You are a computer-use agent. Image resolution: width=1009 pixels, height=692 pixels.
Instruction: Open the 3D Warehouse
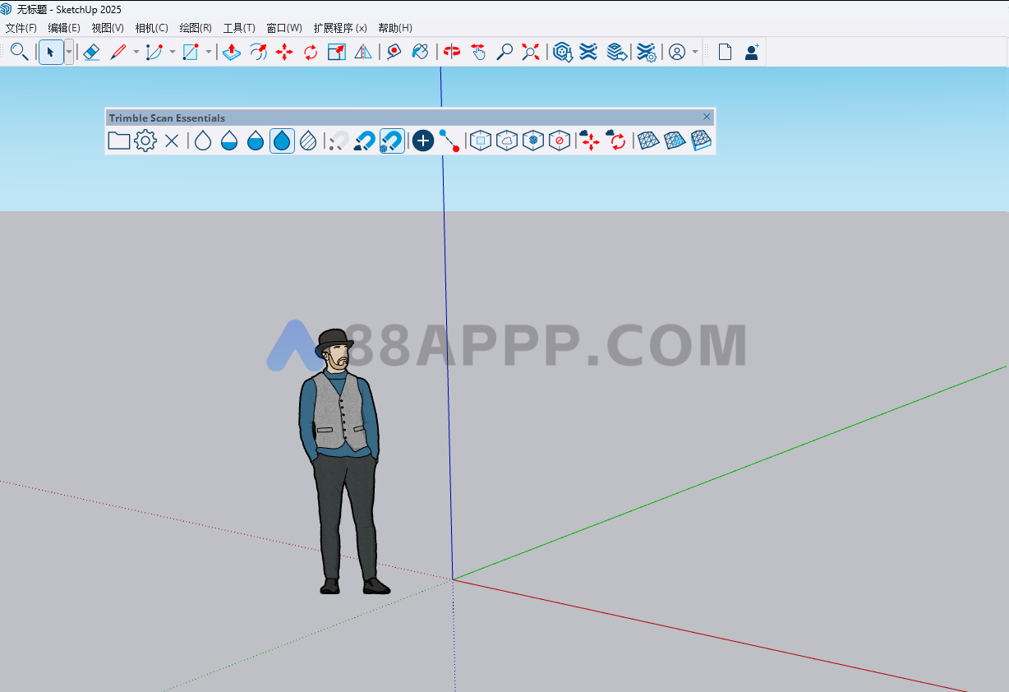click(x=562, y=52)
